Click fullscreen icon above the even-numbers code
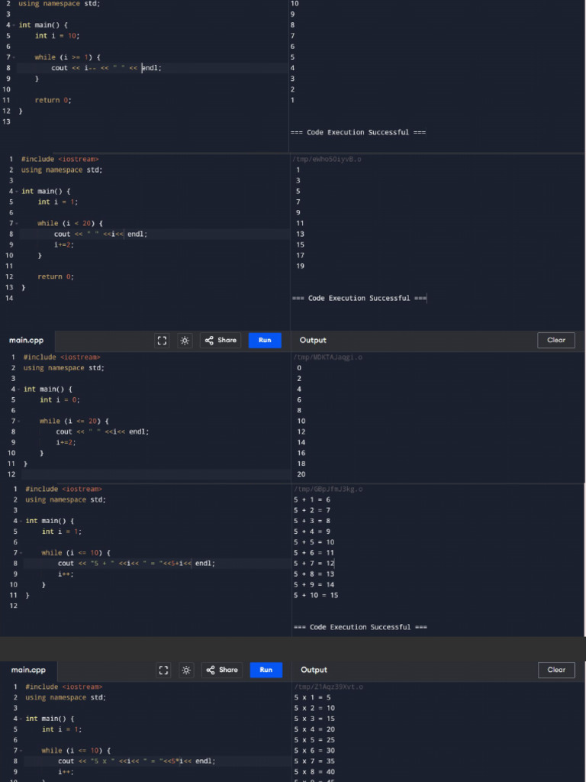The width and height of the screenshot is (586, 782). (162, 341)
